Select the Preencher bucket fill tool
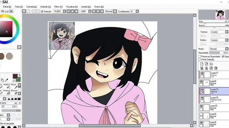 coord(7,92)
